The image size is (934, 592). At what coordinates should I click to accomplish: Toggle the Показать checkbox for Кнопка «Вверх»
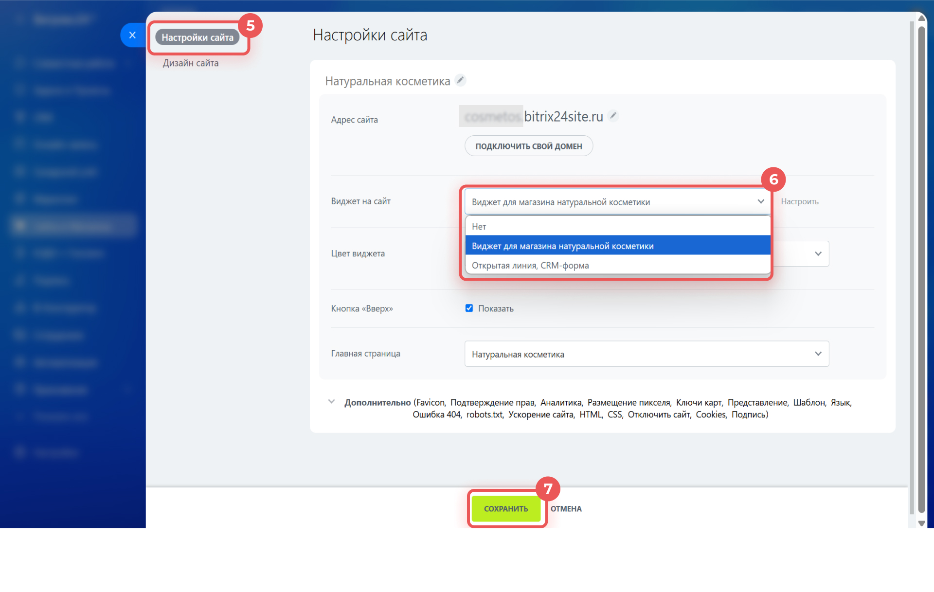[469, 308]
